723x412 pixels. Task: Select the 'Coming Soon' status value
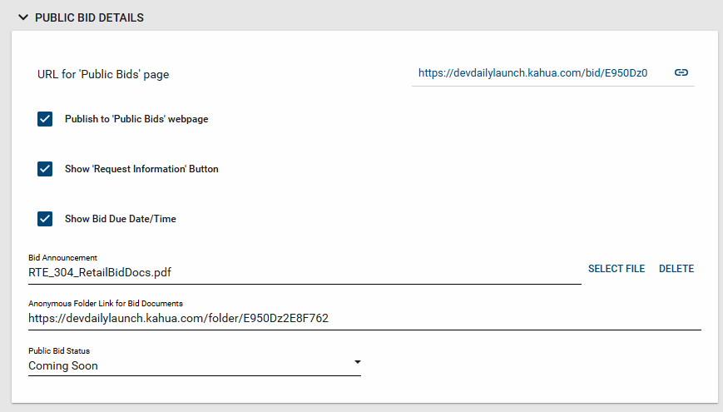(x=63, y=365)
